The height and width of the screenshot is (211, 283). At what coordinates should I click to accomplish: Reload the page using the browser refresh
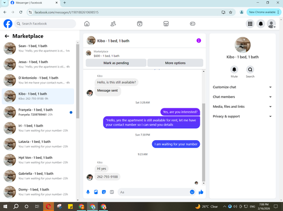click(x=21, y=12)
